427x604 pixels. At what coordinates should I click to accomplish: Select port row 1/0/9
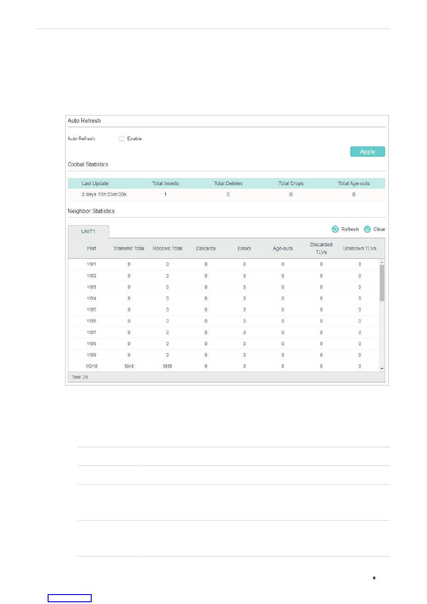[224, 355]
